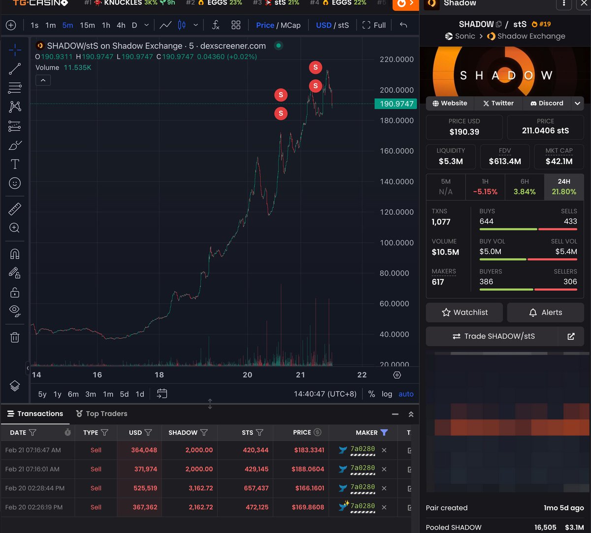Viewport: 591px width, 533px height.
Task: Set up price Alerts
Action: click(546, 312)
